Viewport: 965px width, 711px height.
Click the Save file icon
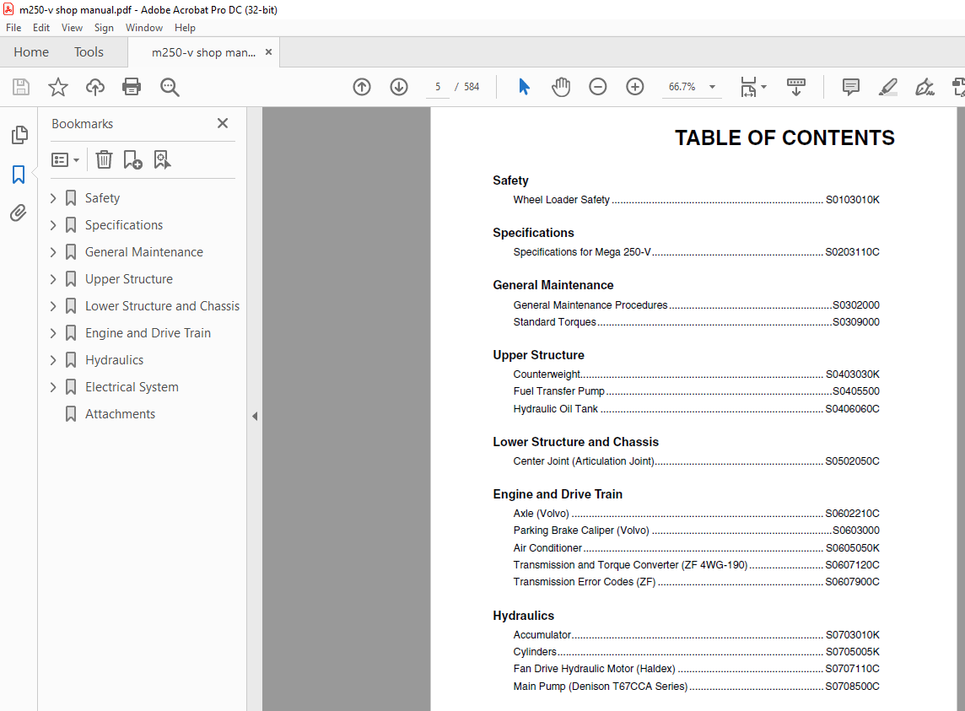point(21,87)
